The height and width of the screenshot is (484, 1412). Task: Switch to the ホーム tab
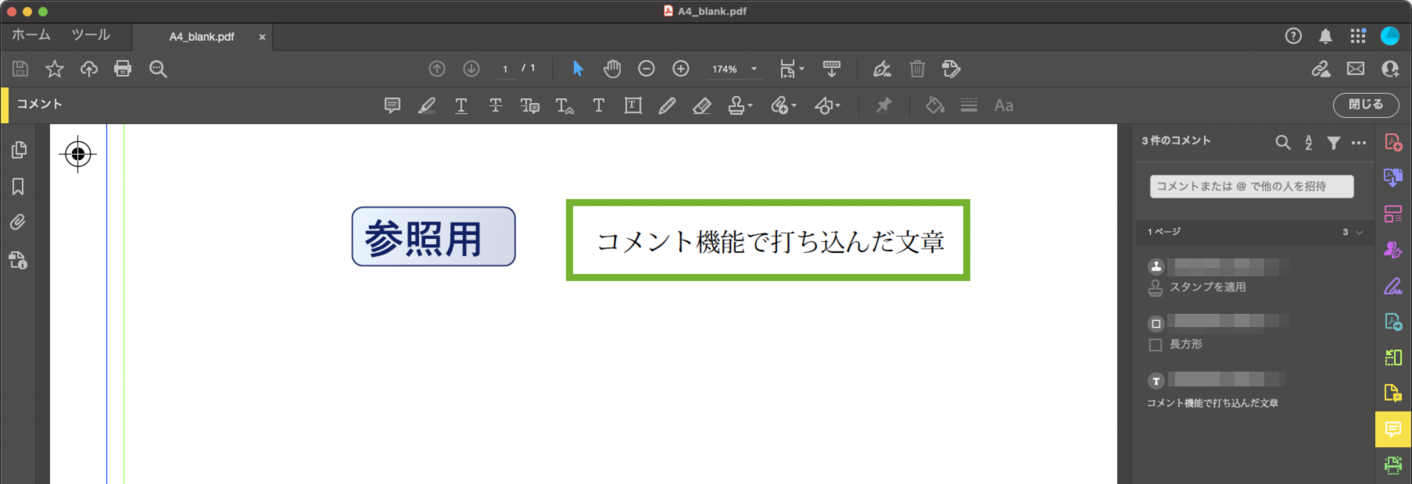coord(31,35)
